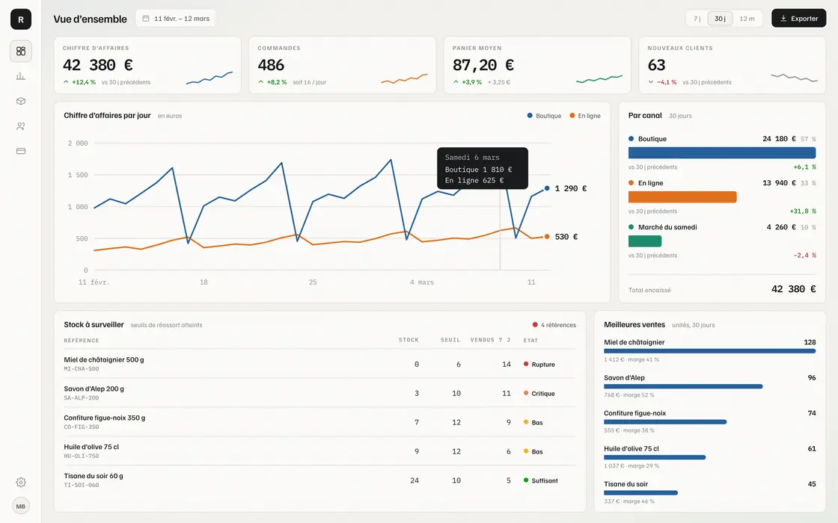
Task: Click the Critique status badge
Action: [539, 393]
